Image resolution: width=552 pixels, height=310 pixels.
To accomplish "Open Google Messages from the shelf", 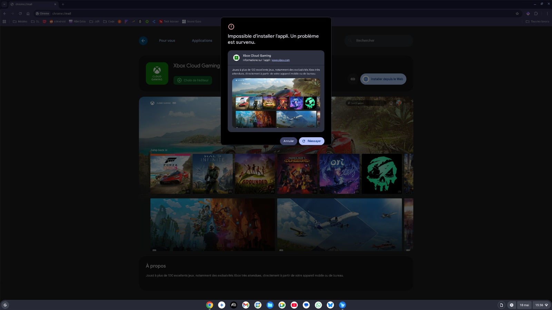I will pos(306,305).
